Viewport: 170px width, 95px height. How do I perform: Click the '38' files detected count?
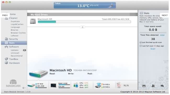point(153,39)
